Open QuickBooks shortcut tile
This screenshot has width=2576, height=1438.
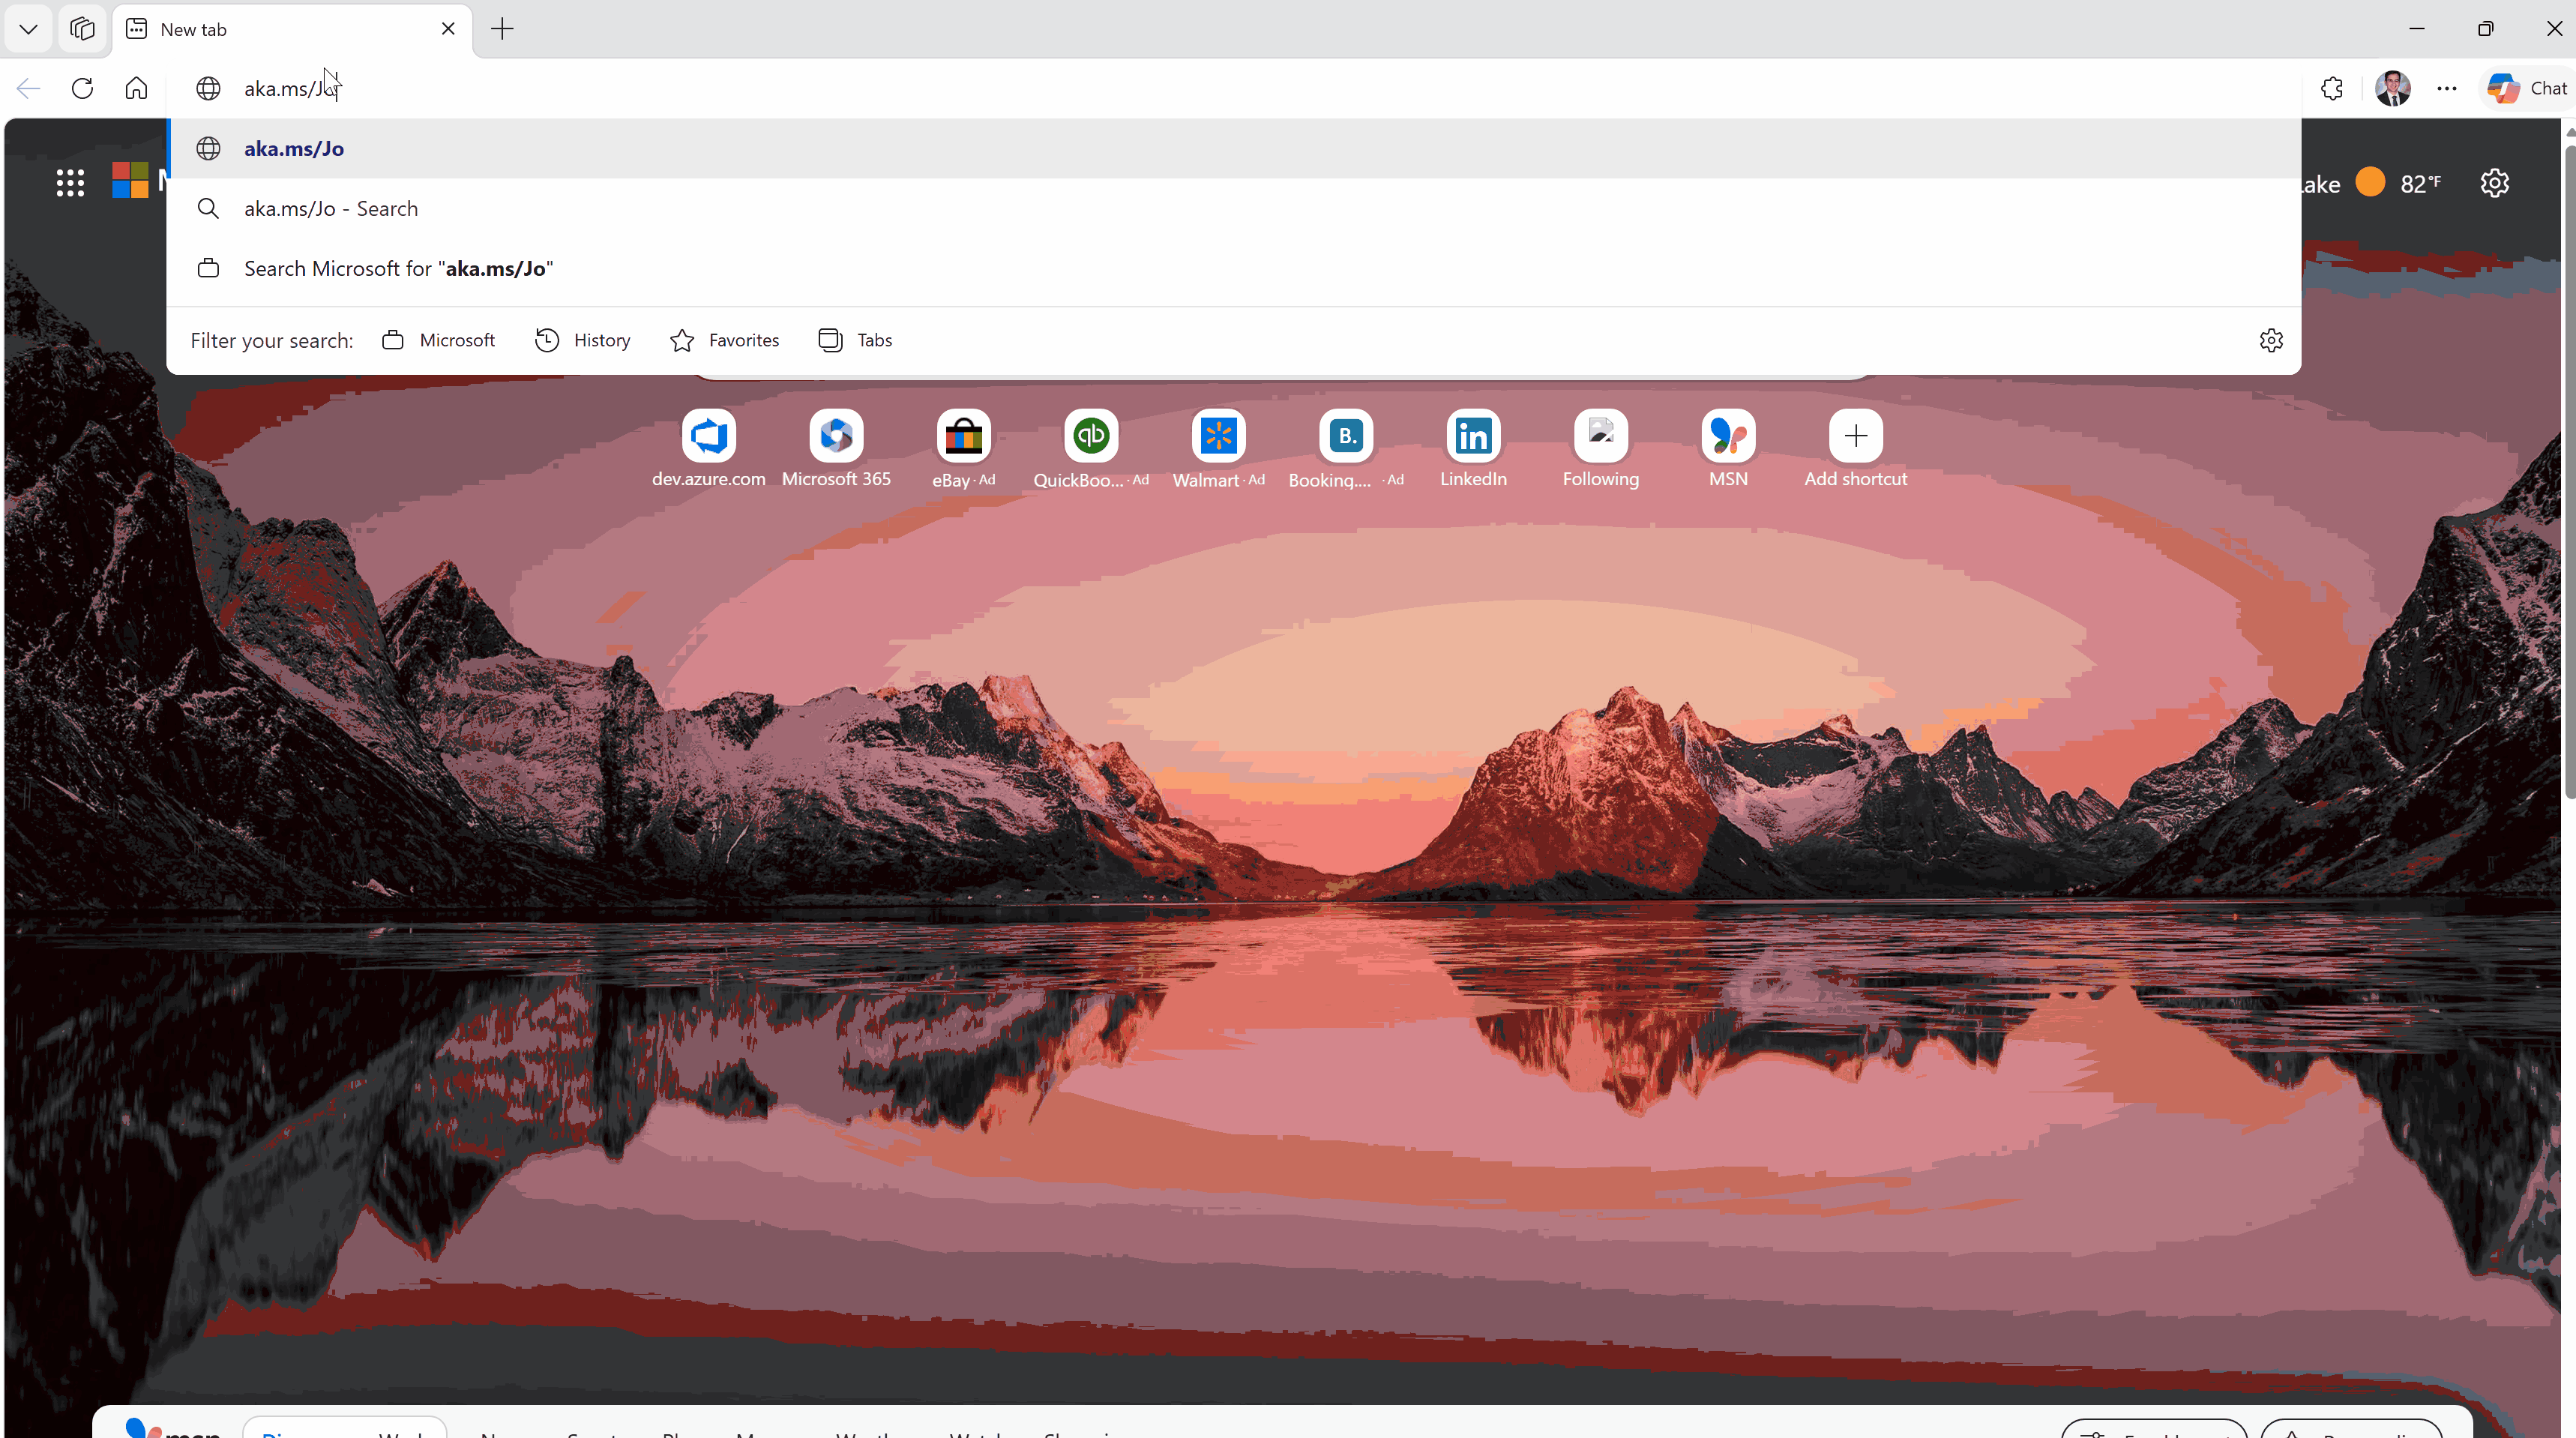click(1091, 449)
